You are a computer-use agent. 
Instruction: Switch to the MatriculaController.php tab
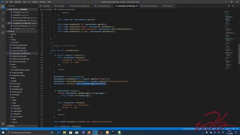(x=81, y=6)
